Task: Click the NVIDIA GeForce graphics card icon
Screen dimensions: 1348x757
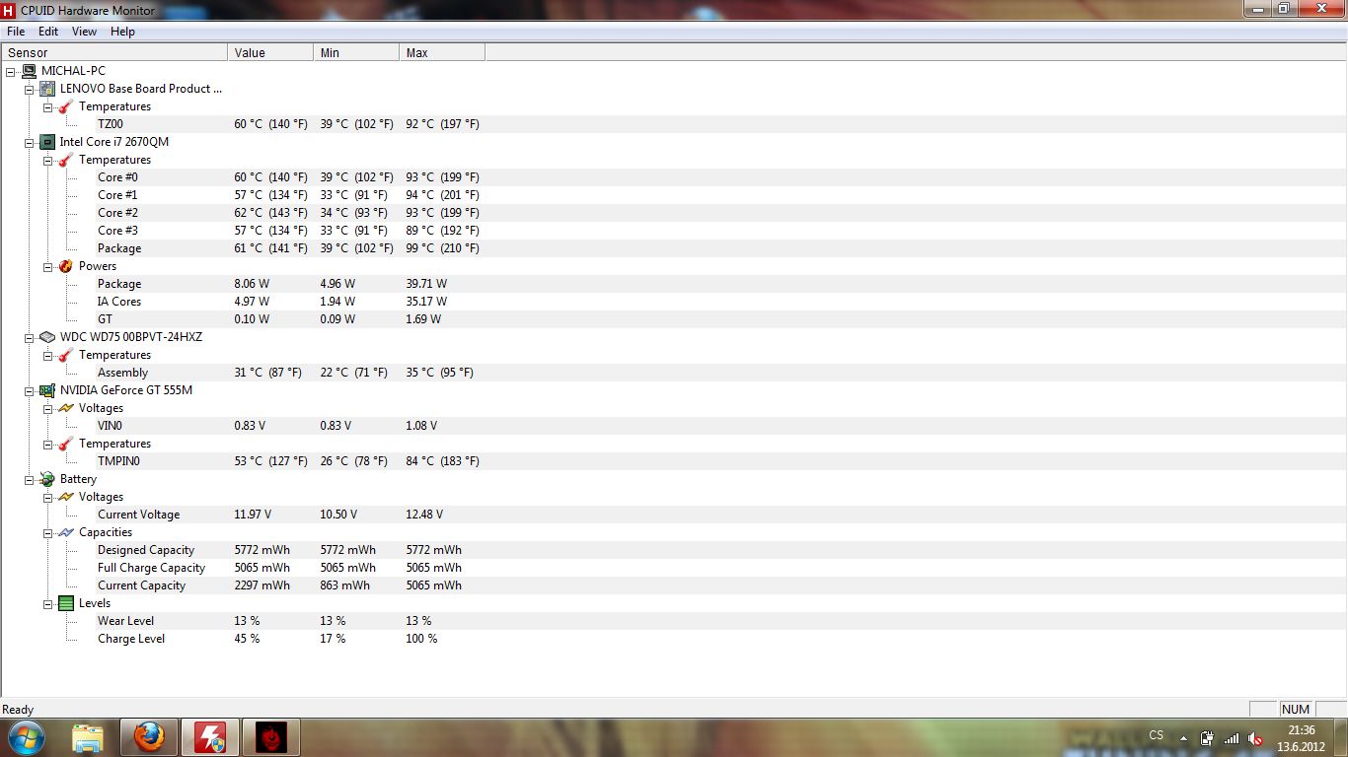Action: (47, 390)
